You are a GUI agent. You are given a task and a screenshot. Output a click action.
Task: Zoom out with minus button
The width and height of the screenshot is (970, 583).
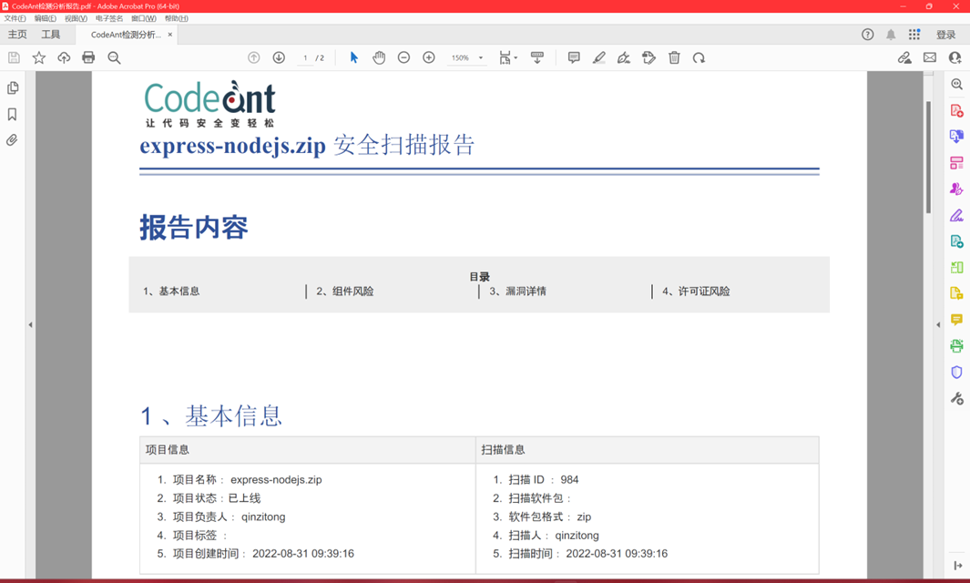(404, 57)
